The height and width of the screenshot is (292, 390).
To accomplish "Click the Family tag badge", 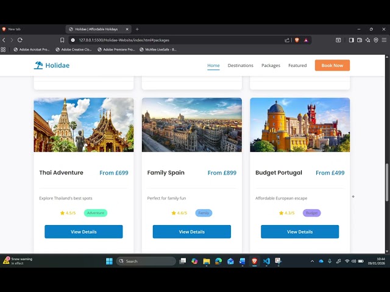I will click(204, 213).
